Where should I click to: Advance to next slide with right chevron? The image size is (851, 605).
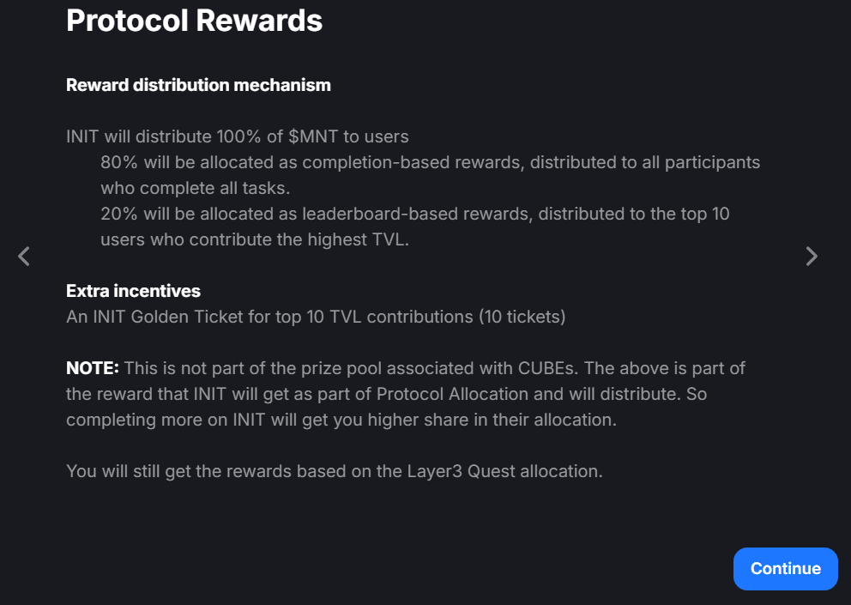(812, 256)
